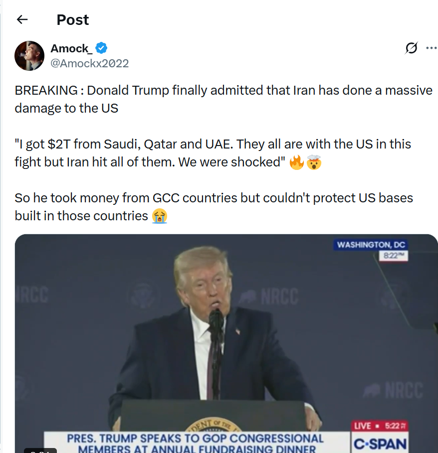This screenshot has height=453, width=438.
Task: Click the 8:22 PM time badge
Action: (x=394, y=256)
